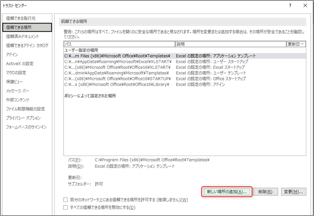Open プライバシー オプション category
This screenshot has height=216, width=314.
pos(23,118)
